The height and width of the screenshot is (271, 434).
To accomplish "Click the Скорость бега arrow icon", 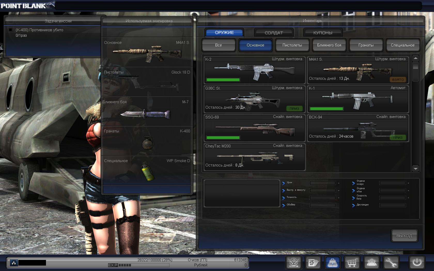I will (x=353, y=198).
